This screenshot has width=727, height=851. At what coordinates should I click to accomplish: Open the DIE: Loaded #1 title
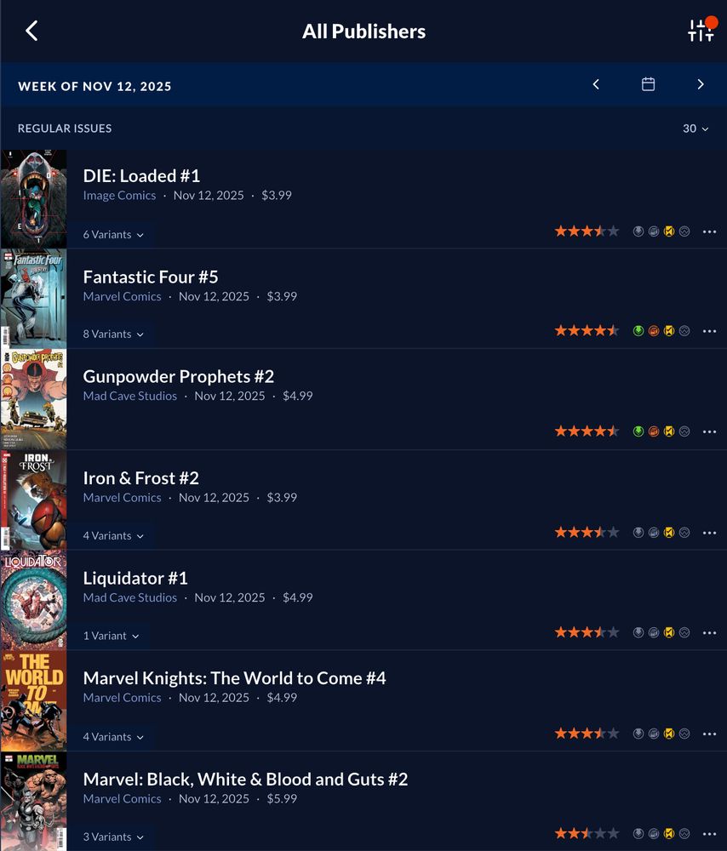pyautogui.click(x=141, y=176)
